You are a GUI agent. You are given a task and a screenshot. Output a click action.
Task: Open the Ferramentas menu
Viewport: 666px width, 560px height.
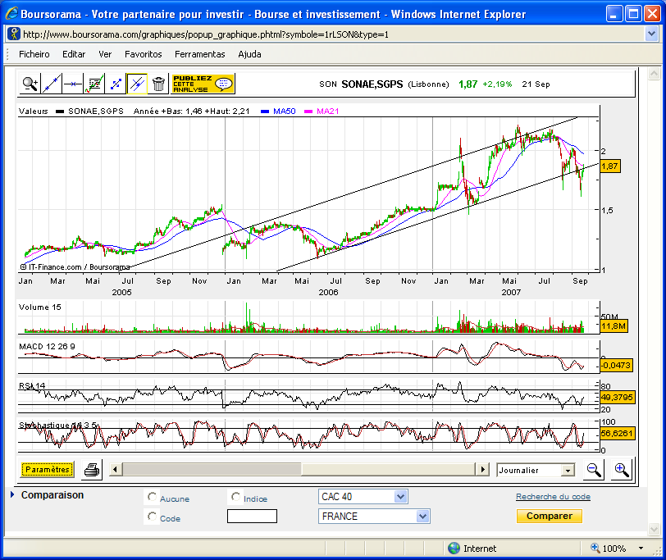point(199,54)
